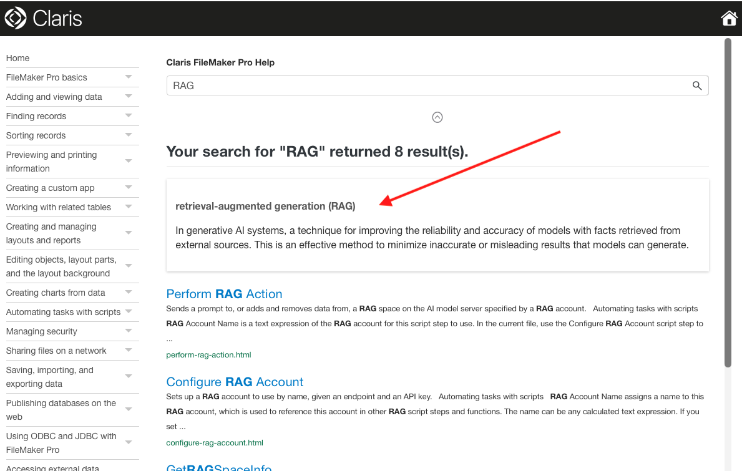Expand Adding and viewing data arrow

pyautogui.click(x=129, y=97)
